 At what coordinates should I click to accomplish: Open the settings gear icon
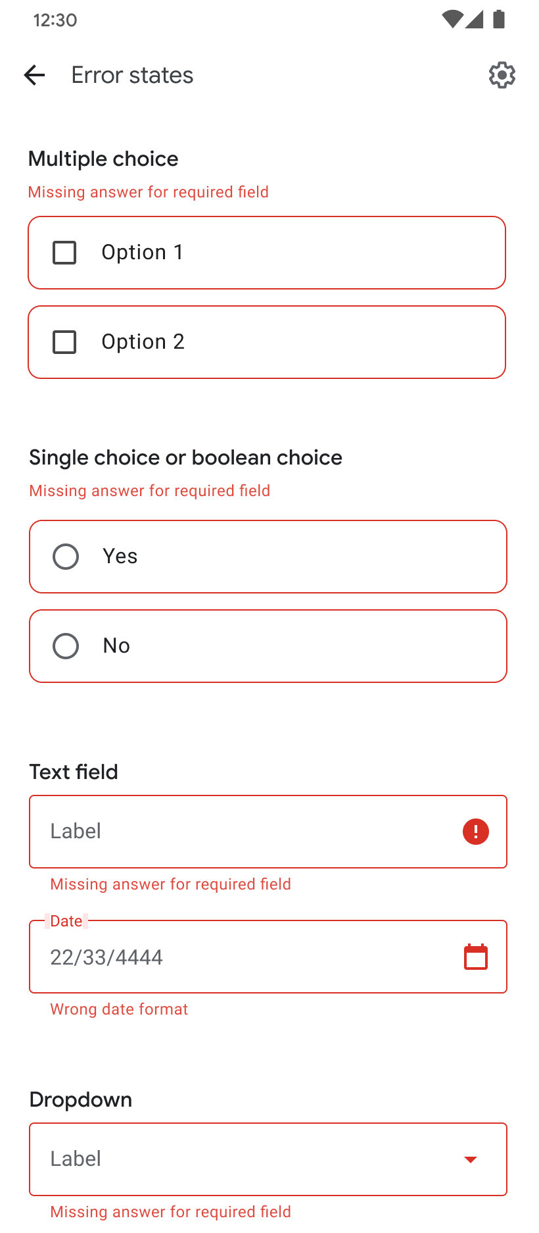pos(501,75)
